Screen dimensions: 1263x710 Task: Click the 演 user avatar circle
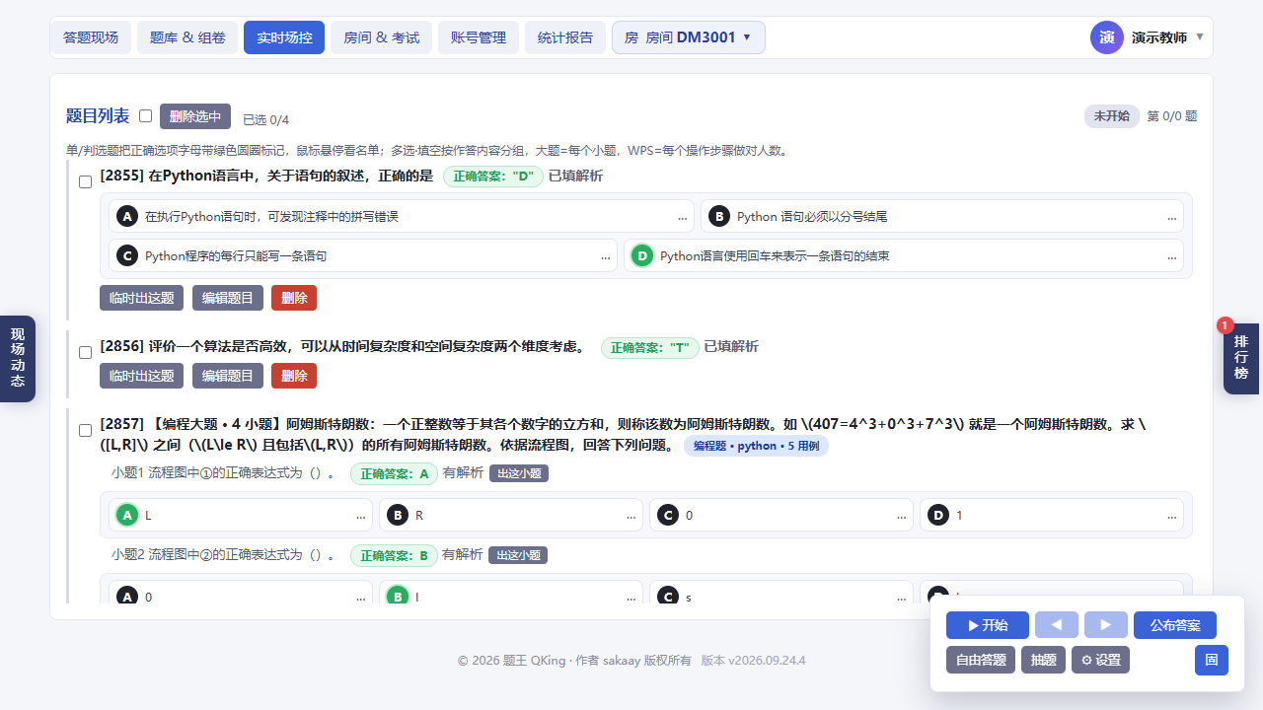[x=1107, y=37]
